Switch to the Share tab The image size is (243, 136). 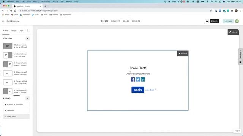(x=126, y=21)
